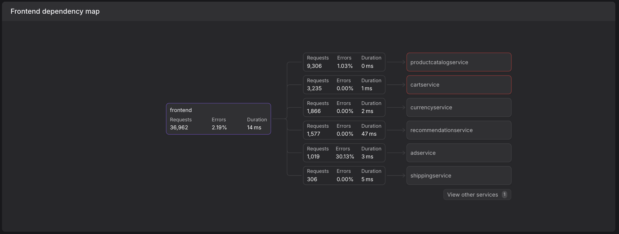Select the recommendationservice node
The width and height of the screenshot is (619, 234).
[459, 130]
